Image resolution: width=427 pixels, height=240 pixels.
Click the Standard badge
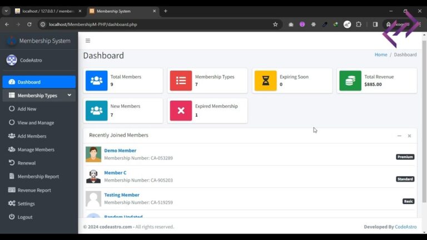coord(405,179)
